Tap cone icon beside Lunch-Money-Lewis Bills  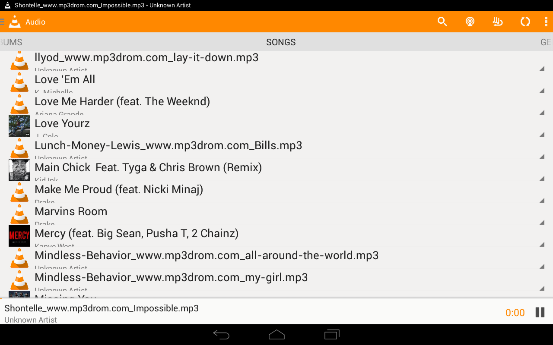19,148
